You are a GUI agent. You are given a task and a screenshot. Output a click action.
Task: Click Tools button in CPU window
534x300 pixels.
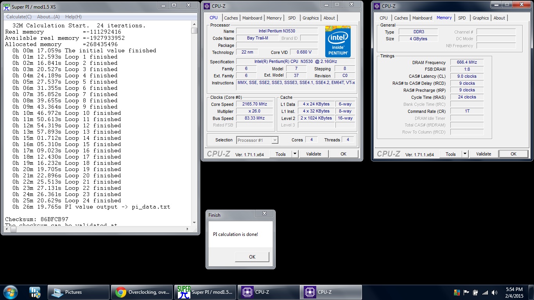pos(281,154)
